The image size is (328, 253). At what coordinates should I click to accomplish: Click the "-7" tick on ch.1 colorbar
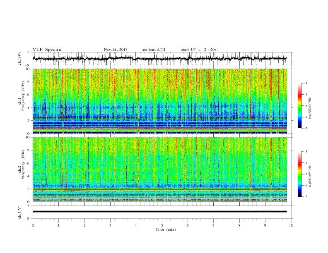pos(305,128)
